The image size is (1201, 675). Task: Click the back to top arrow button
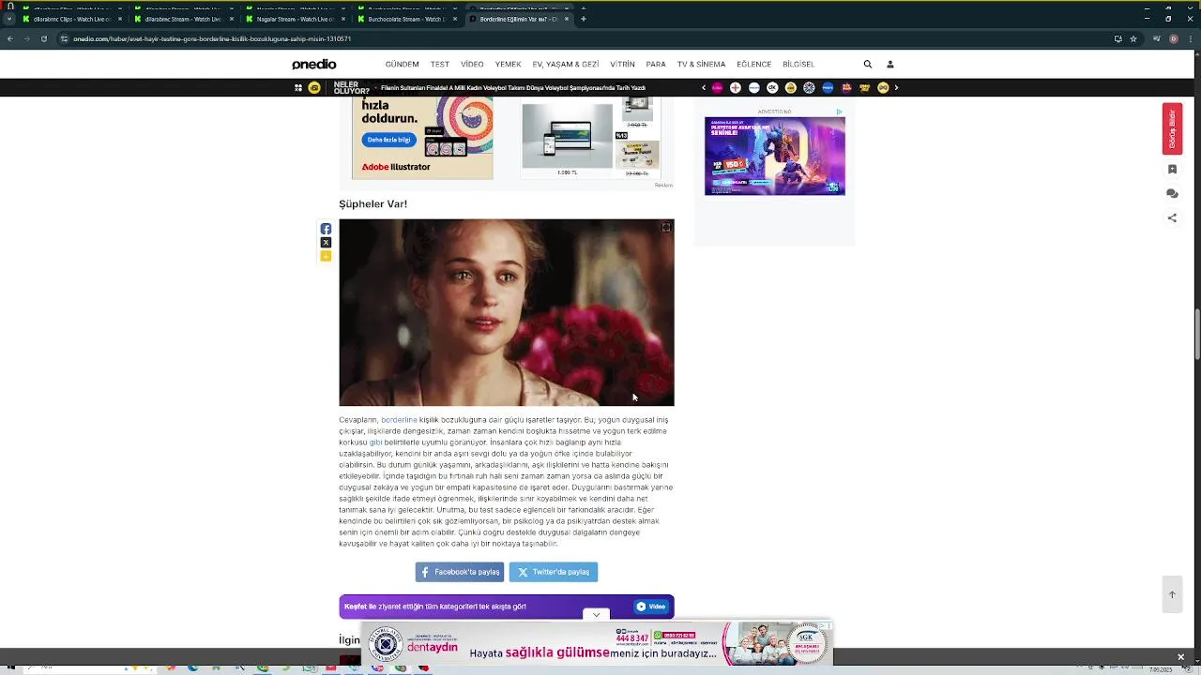pyautogui.click(x=1172, y=594)
